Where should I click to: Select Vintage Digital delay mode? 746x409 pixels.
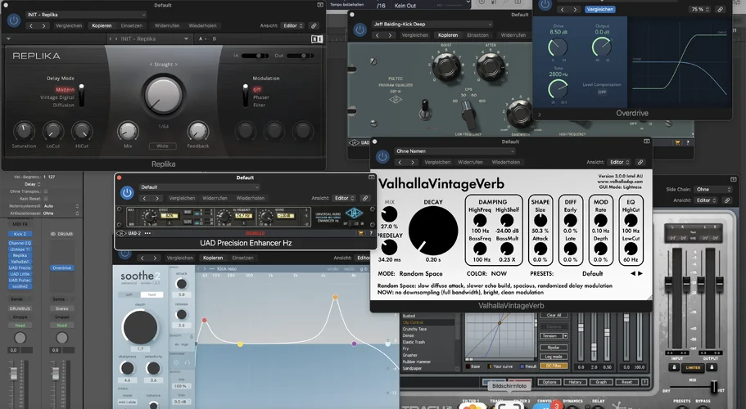[56, 97]
